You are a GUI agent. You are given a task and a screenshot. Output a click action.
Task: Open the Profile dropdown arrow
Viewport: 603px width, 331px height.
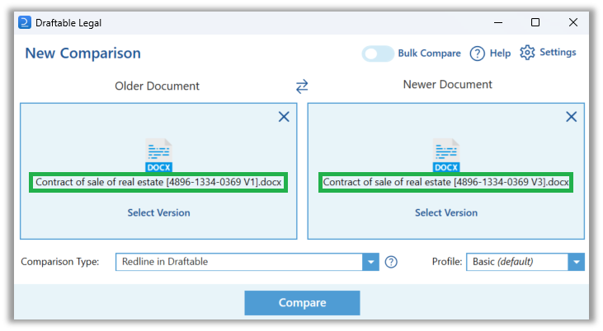(576, 262)
